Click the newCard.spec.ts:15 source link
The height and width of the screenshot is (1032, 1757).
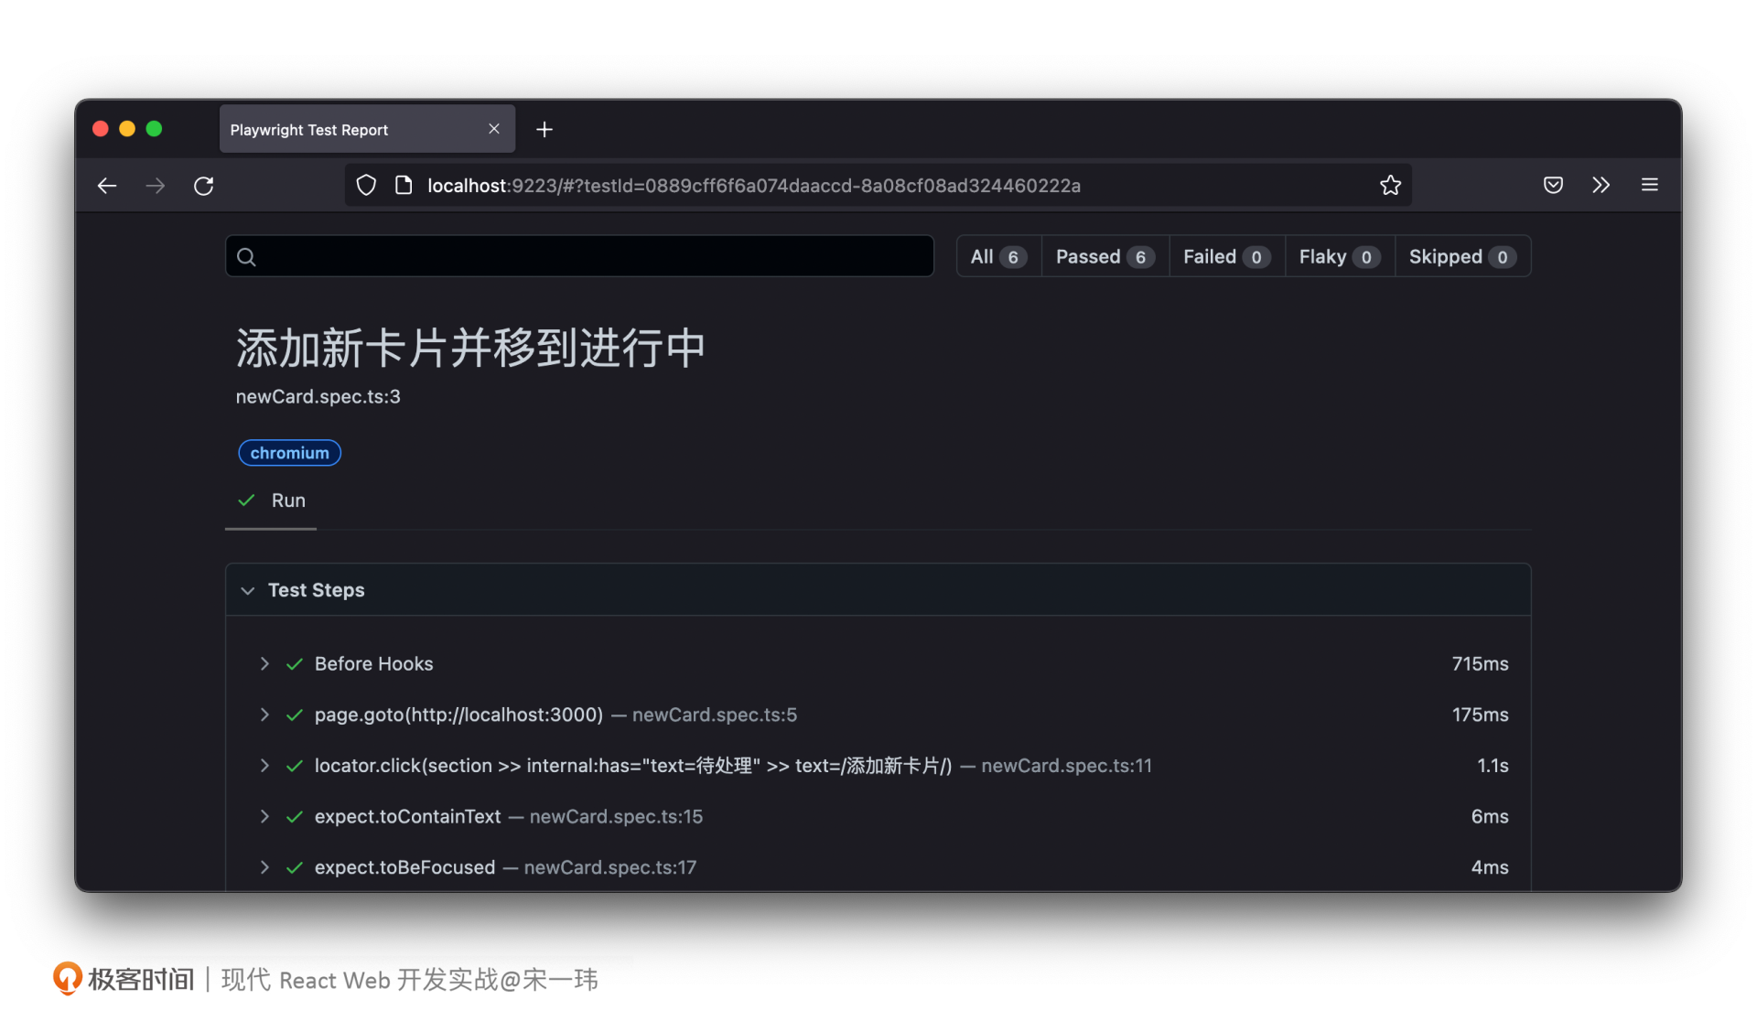tap(616, 817)
